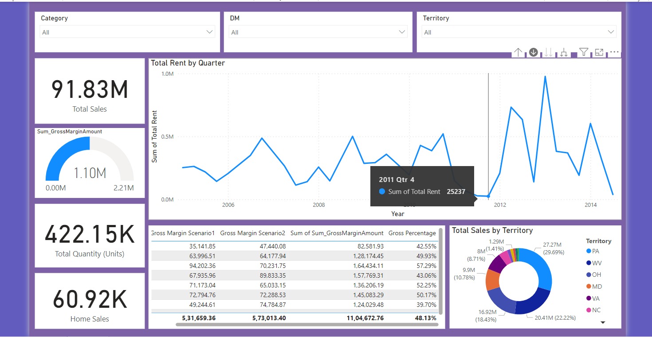Sort by Gross Margin Scenario2 column header
The width and height of the screenshot is (652, 337).
point(252,233)
